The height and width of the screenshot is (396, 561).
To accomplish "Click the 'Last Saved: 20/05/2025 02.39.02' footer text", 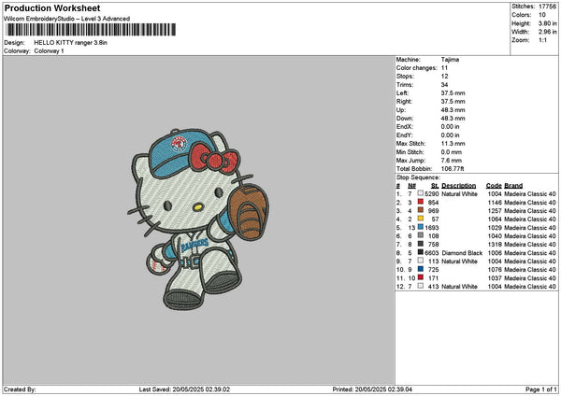I will click(184, 389).
